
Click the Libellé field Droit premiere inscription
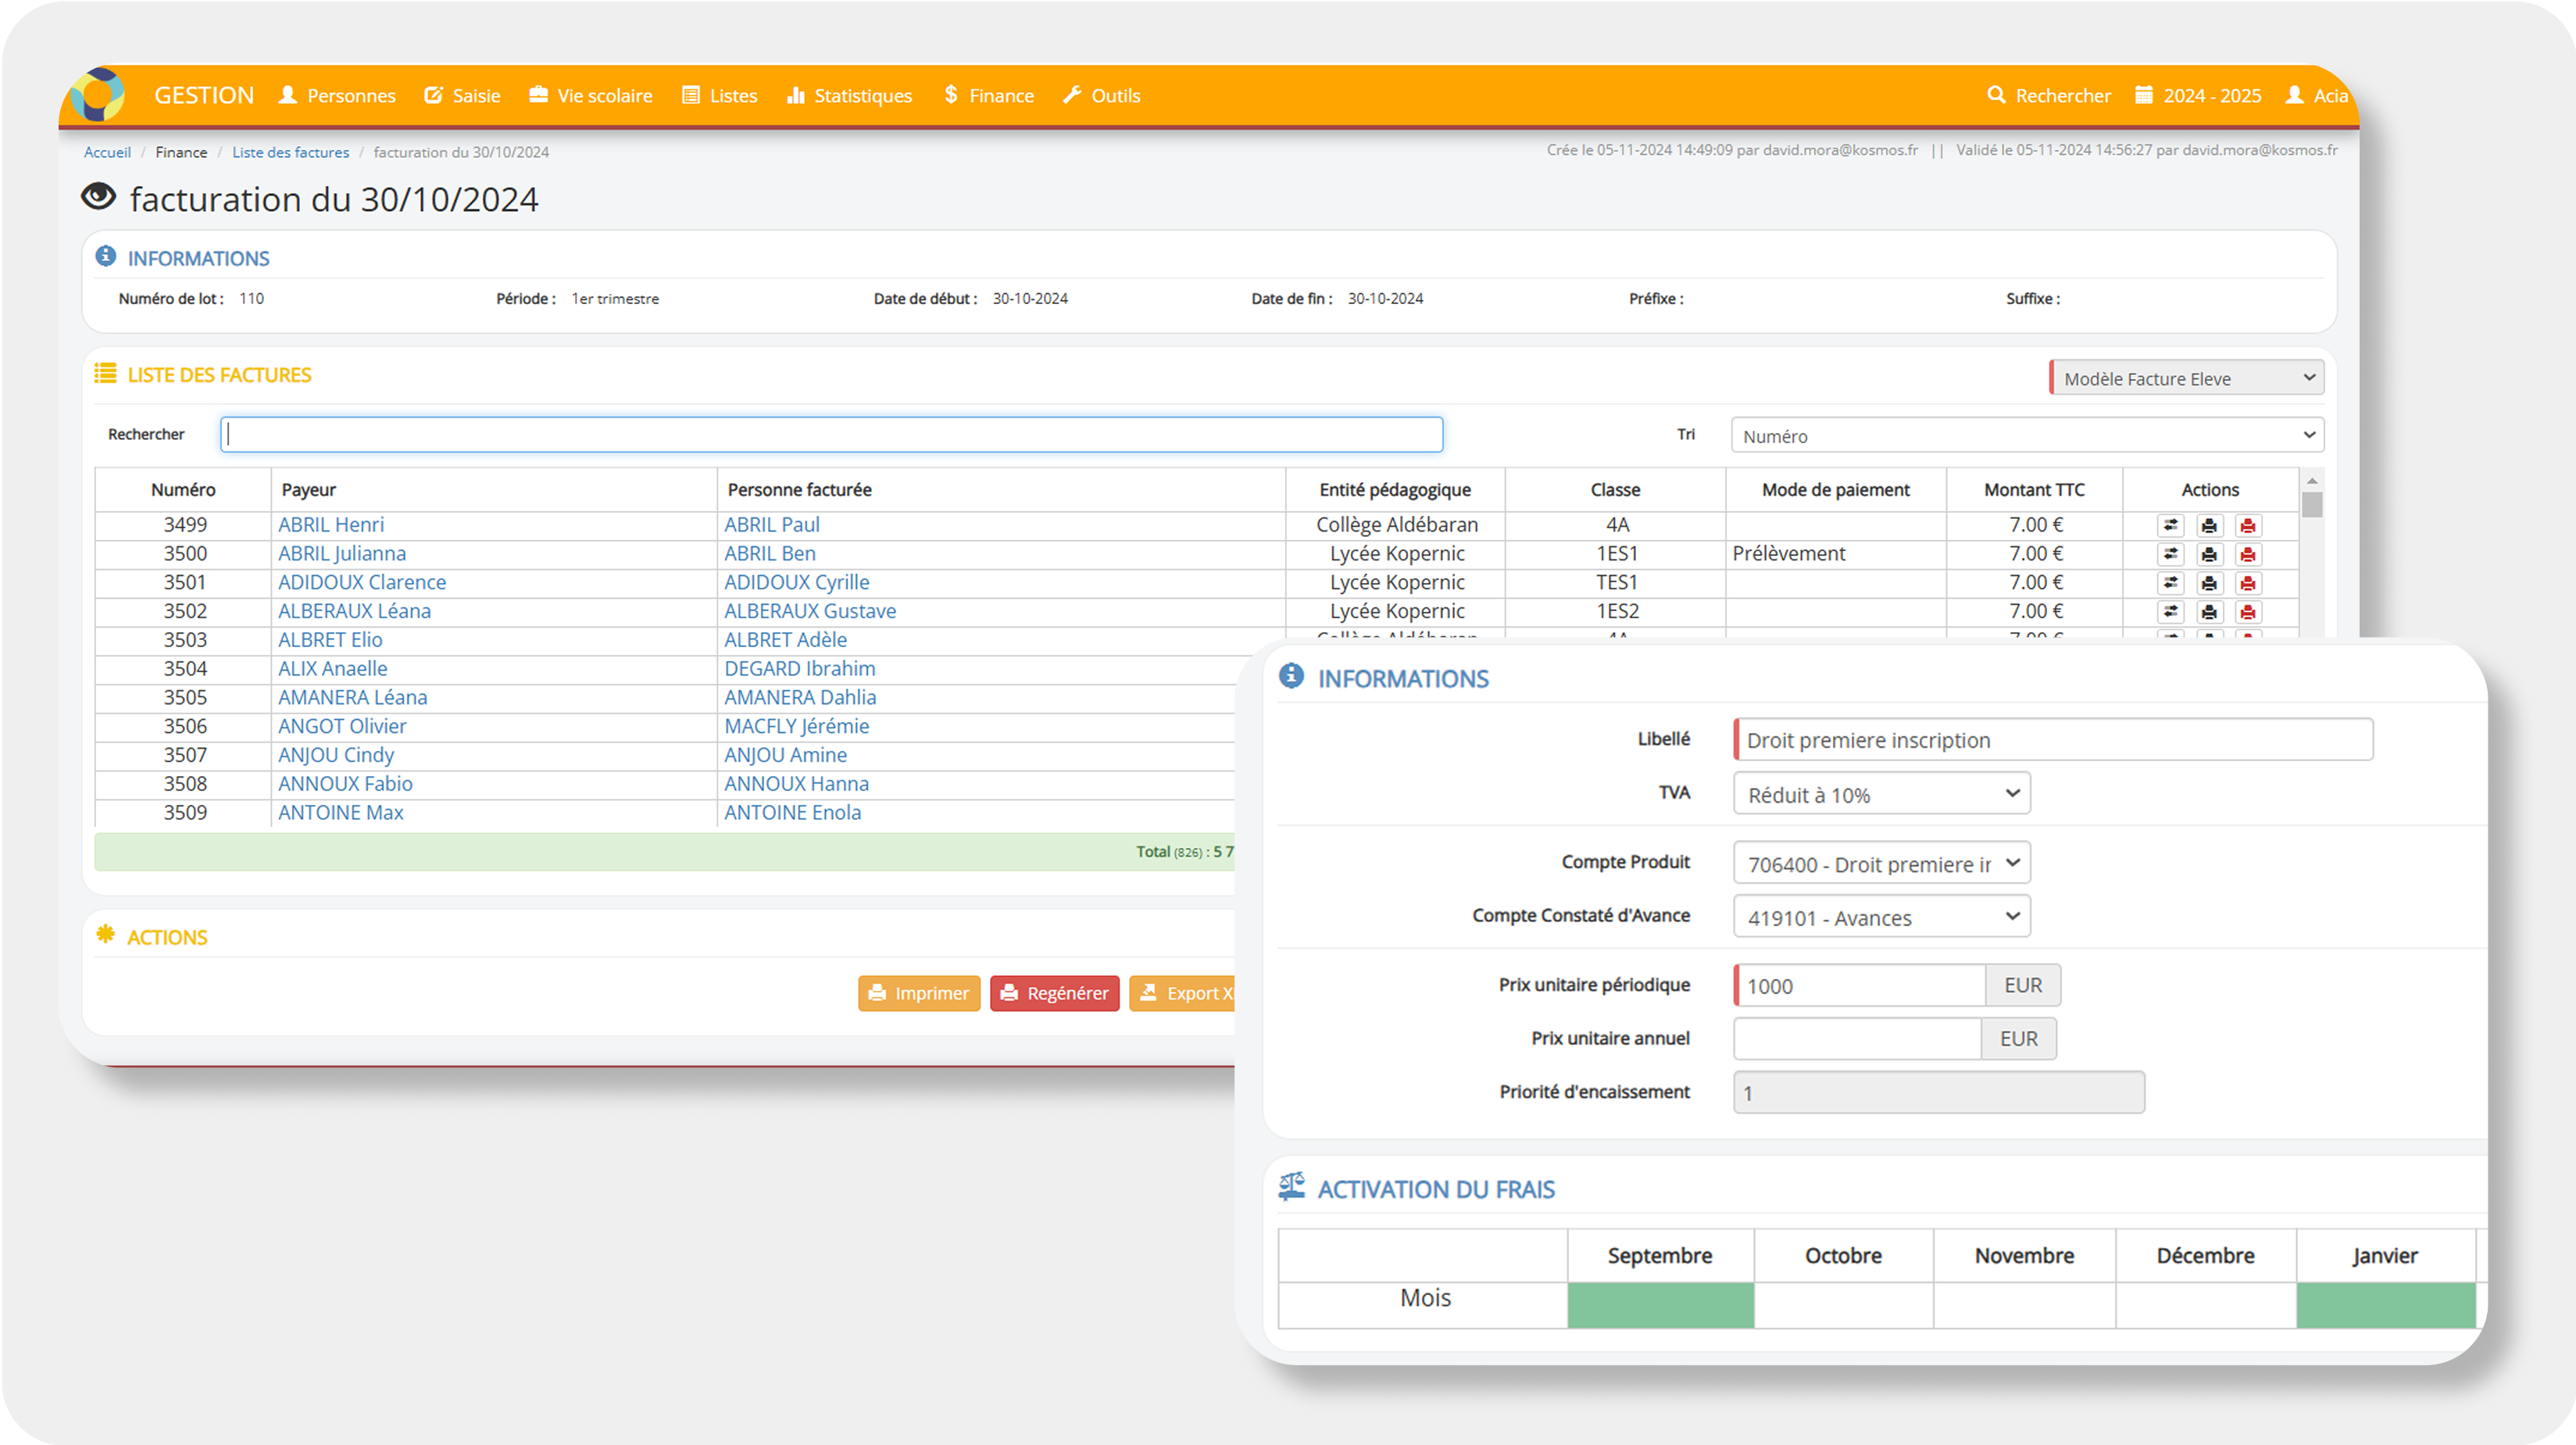click(x=2052, y=740)
